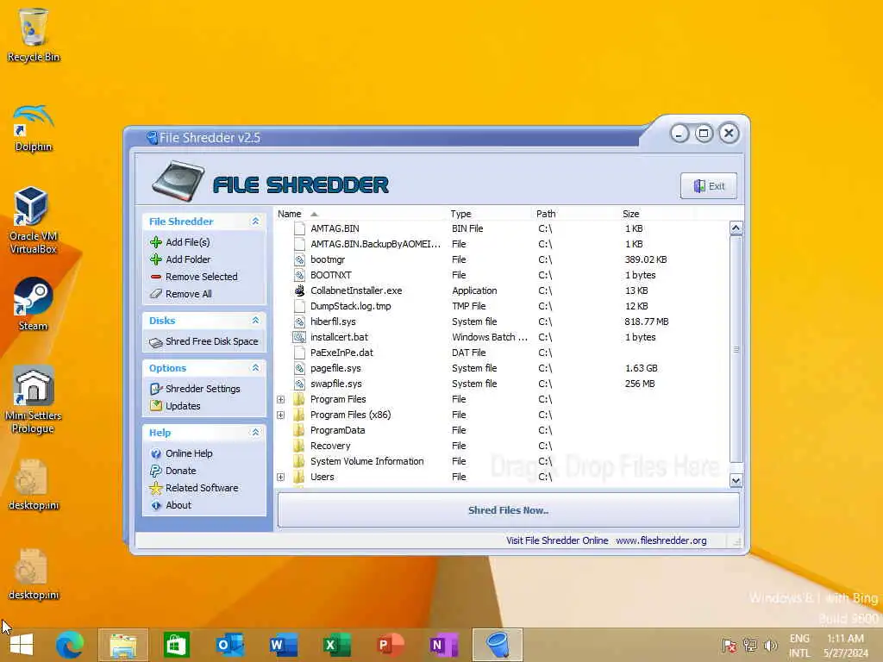Image resolution: width=883 pixels, height=662 pixels.
Task: Select the BOOTNXT file row
Action: click(x=501, y=275)
